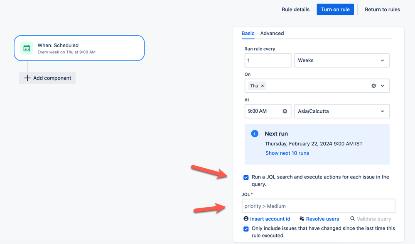
Task: Open Rule details
Action: point(295,10)
